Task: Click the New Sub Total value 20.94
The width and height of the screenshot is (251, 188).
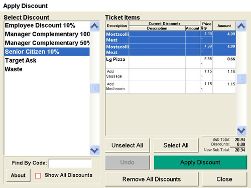Action: coord(240,150)
